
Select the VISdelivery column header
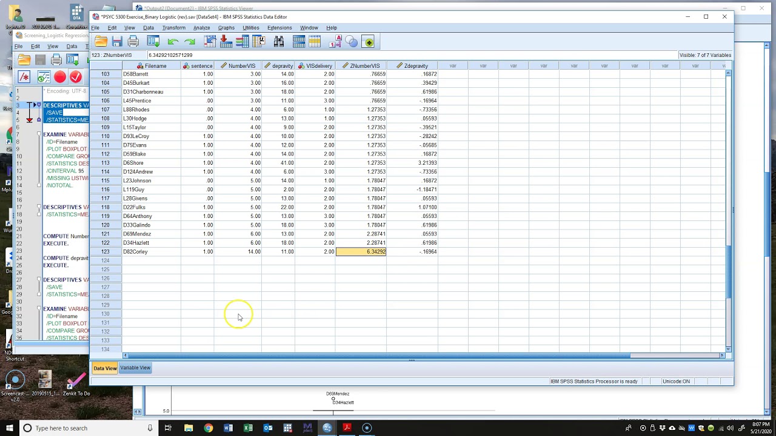pos(315,66)
